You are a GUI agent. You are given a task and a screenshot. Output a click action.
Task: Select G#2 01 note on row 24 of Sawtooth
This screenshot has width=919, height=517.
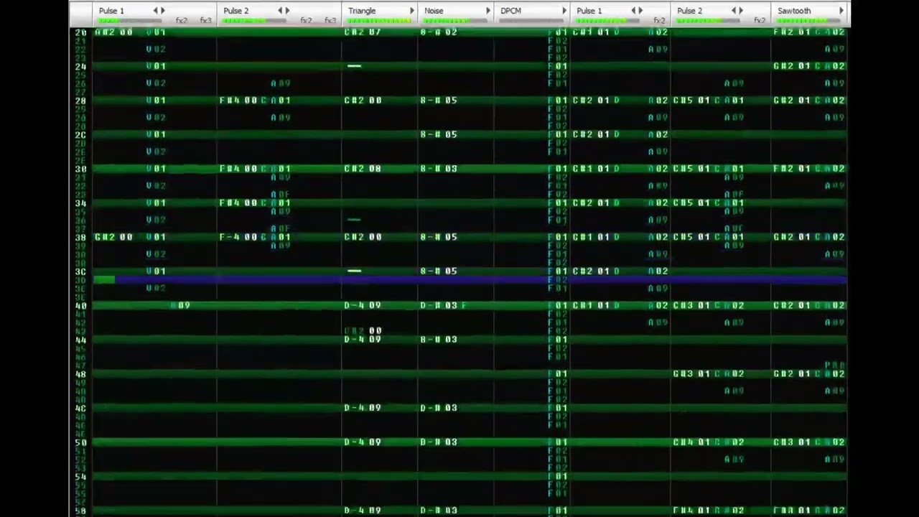(793, 66)
